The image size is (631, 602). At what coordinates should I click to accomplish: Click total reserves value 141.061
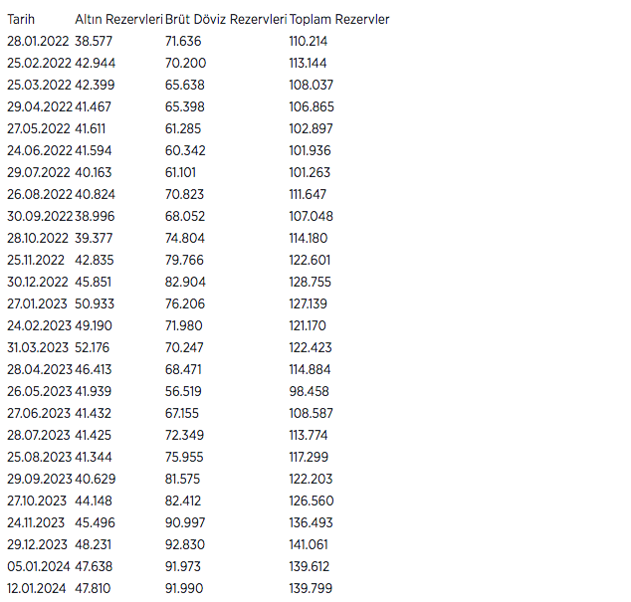[x=309, y=544]
